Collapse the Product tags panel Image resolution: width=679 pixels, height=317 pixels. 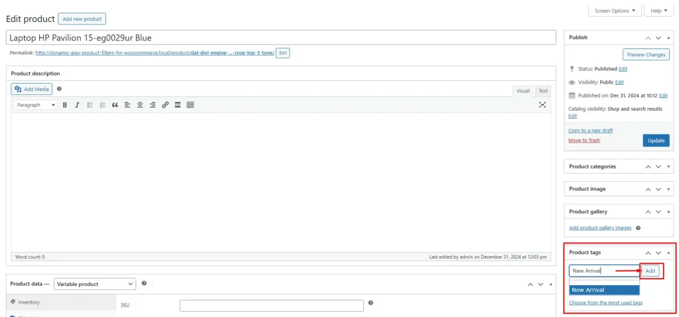[x=668, y=253]
